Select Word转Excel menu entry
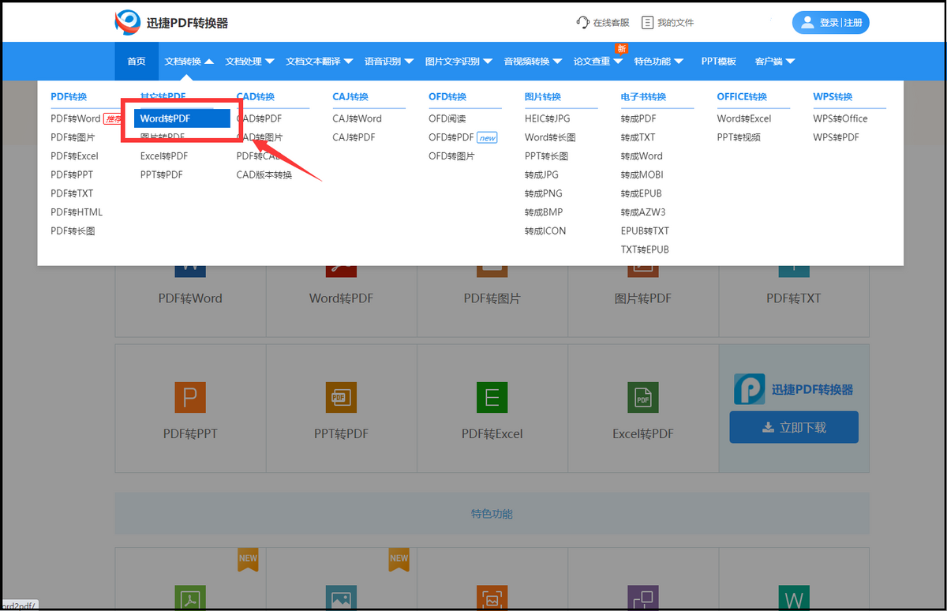This screenshot has width=947, height=611. point(744,118)
